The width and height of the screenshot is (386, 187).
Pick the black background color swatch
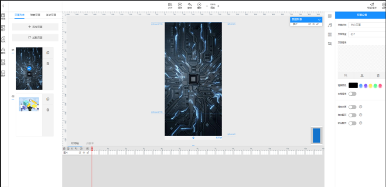pyautogui.click(x=353, y=85)
